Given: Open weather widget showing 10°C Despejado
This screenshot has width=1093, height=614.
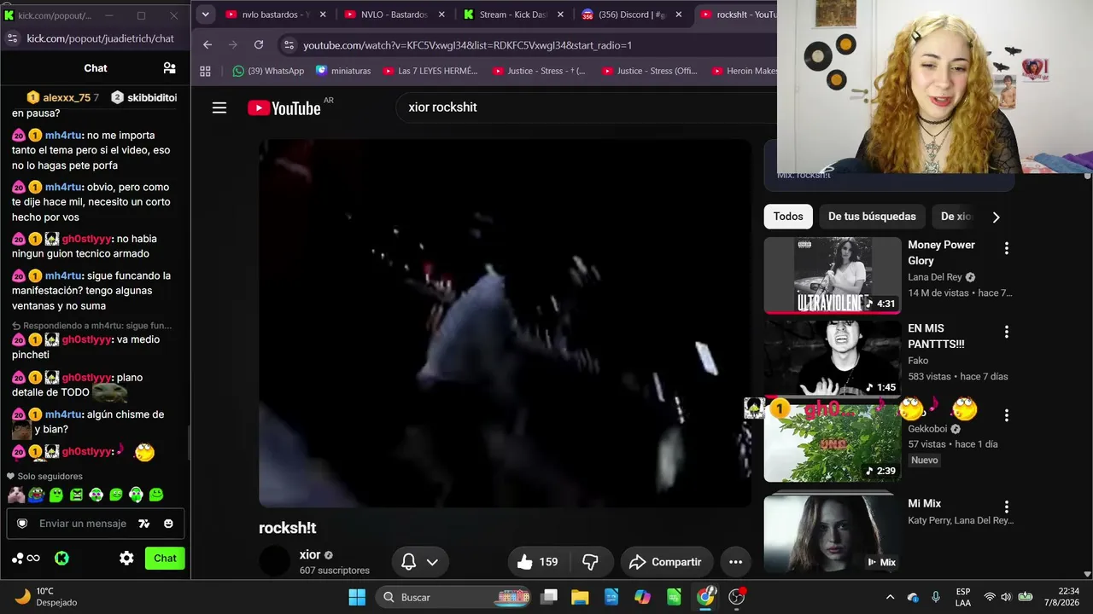Looking at the screenshot, I should point(47,597).
